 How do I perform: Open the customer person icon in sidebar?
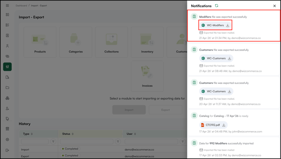coord(8,46)
